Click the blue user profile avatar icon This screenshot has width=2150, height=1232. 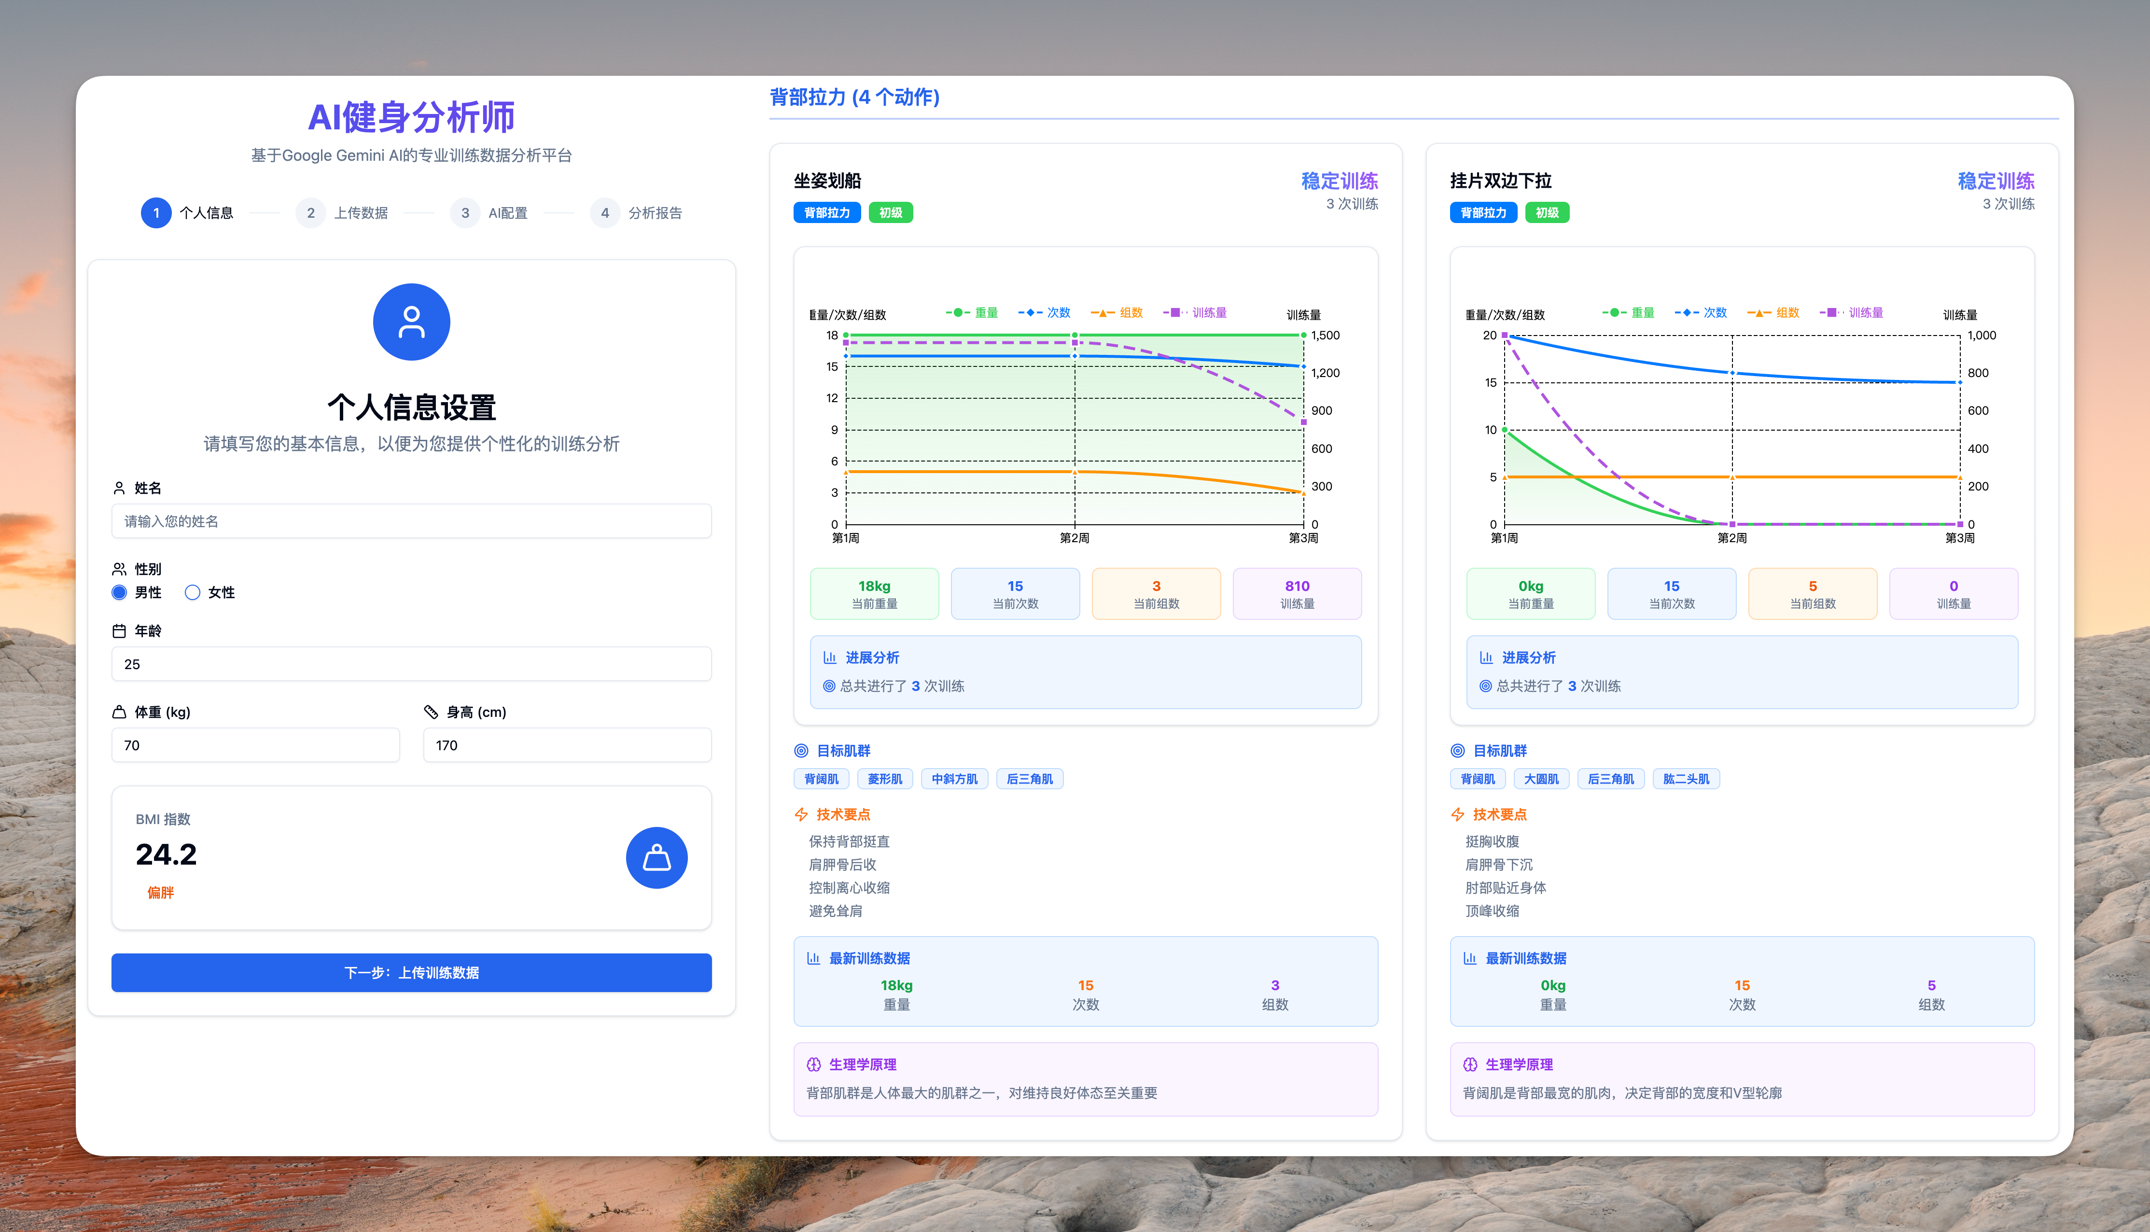[x=411, y=322]
